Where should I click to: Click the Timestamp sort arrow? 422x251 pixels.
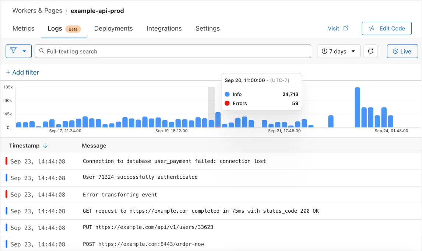click(x=45, y=146)
